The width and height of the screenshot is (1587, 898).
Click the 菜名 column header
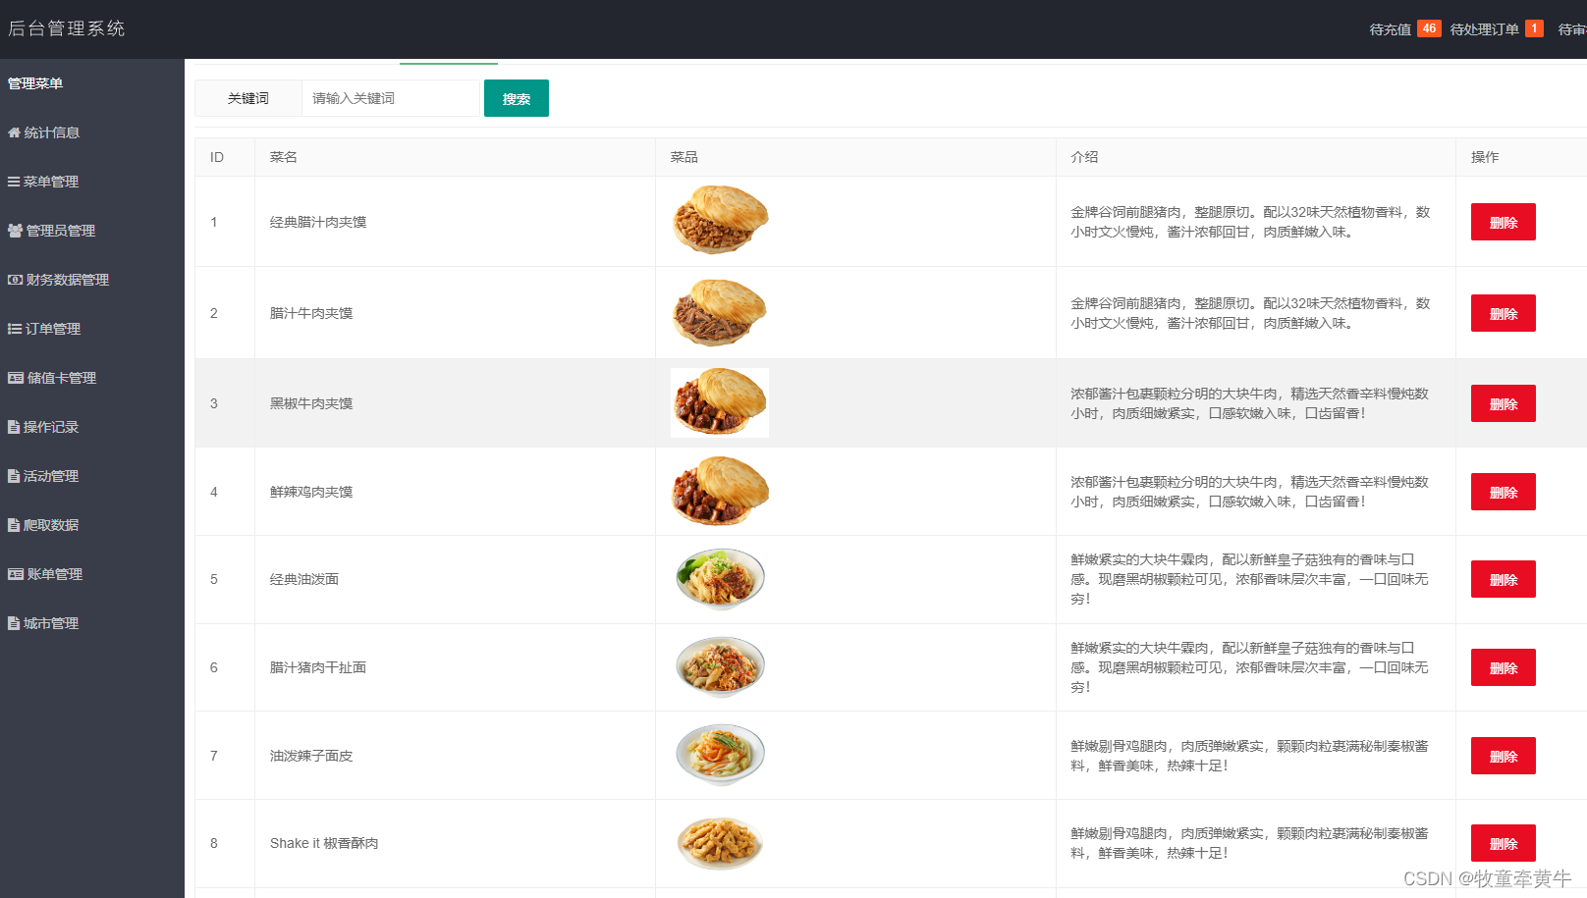coord(284,157)
